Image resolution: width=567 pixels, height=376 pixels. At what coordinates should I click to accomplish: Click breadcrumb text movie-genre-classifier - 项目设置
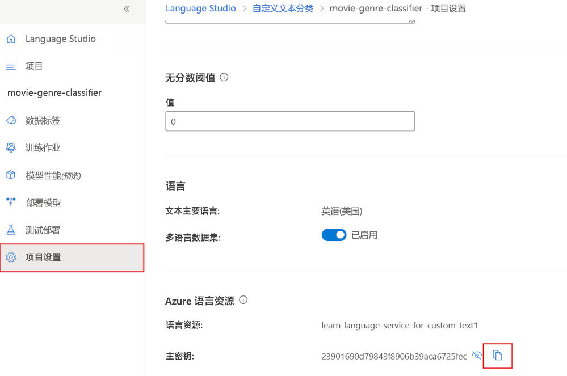pyautogui.click(x=398, y=9)
